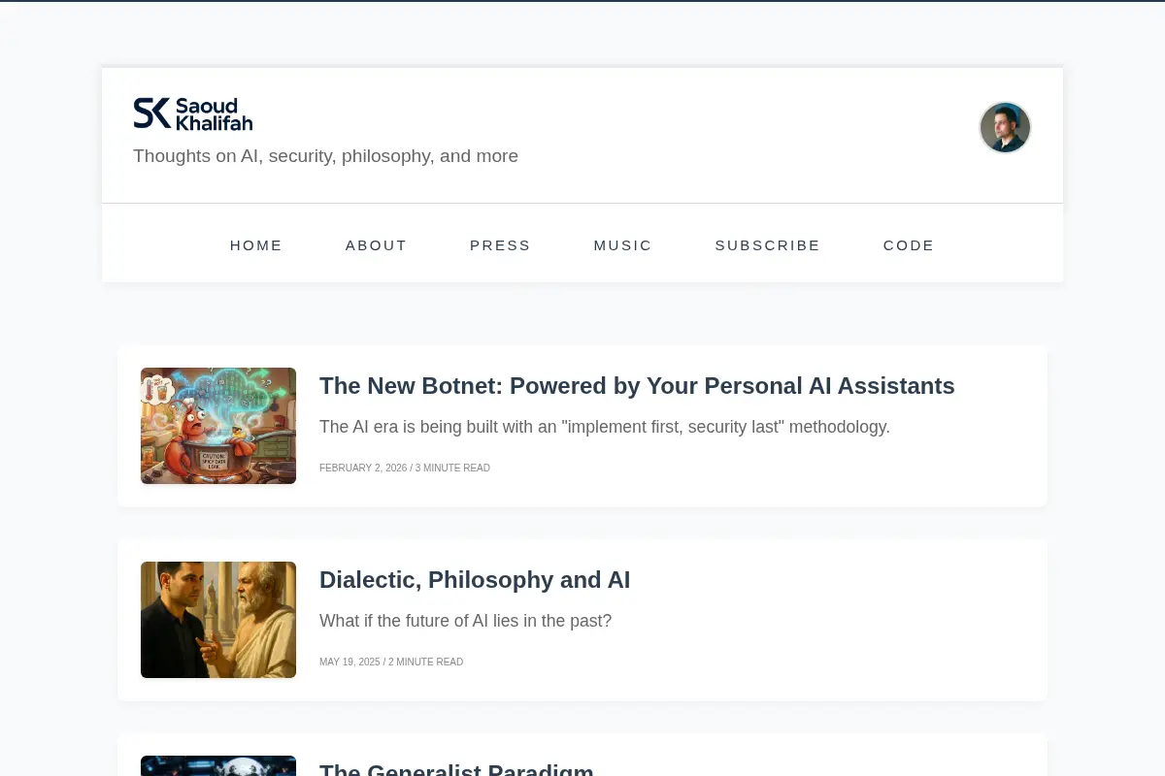
Task: Go to the Home nav item
Action: (x=256, y=245)
